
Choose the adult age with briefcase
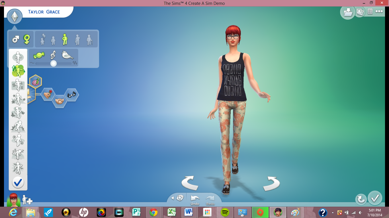coord(77,40)
